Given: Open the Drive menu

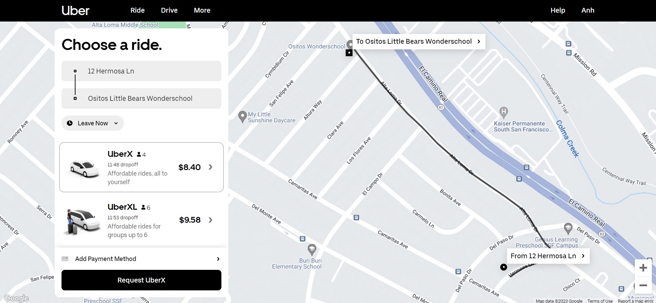Looking at the screenshot, I should 169,10.
